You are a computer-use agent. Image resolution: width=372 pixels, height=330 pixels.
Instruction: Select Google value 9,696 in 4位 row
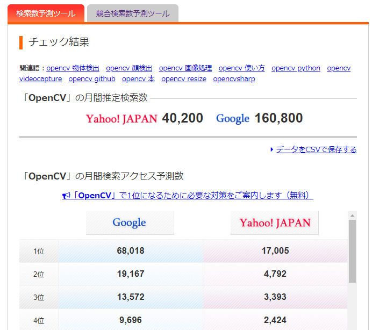tap(131, 320)
